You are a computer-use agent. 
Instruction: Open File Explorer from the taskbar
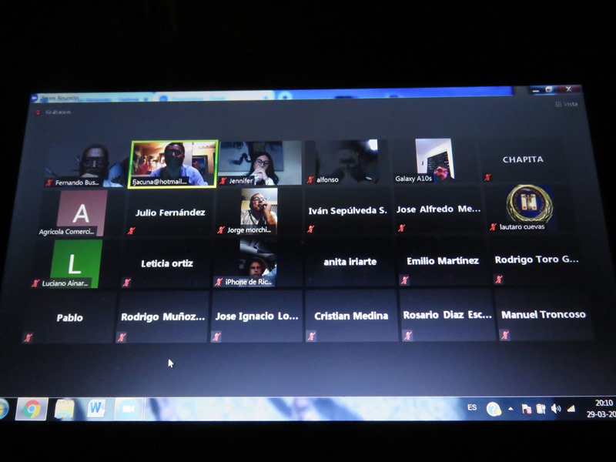[x=64, y=409]
